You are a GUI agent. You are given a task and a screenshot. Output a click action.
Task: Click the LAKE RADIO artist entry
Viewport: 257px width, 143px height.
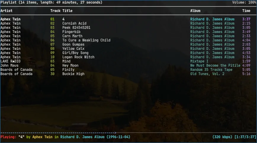point(10,61)
